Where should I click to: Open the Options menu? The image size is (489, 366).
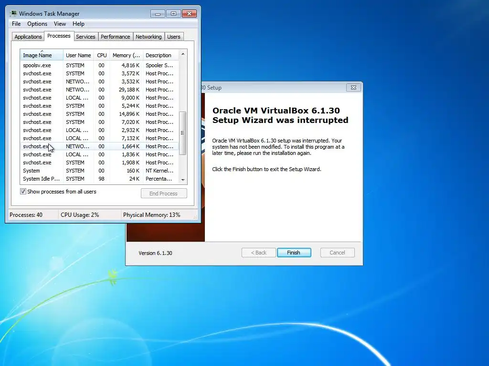pos(37,24)
